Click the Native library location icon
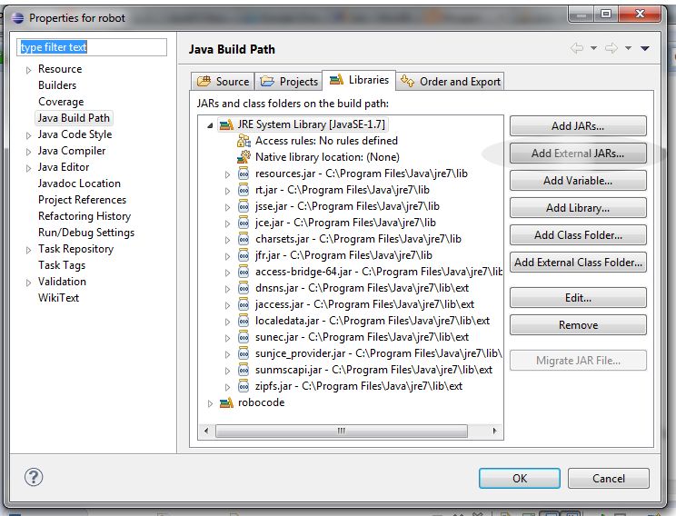Image resolution: width=676 pixels, height=516 pixels. coord(244,157)
